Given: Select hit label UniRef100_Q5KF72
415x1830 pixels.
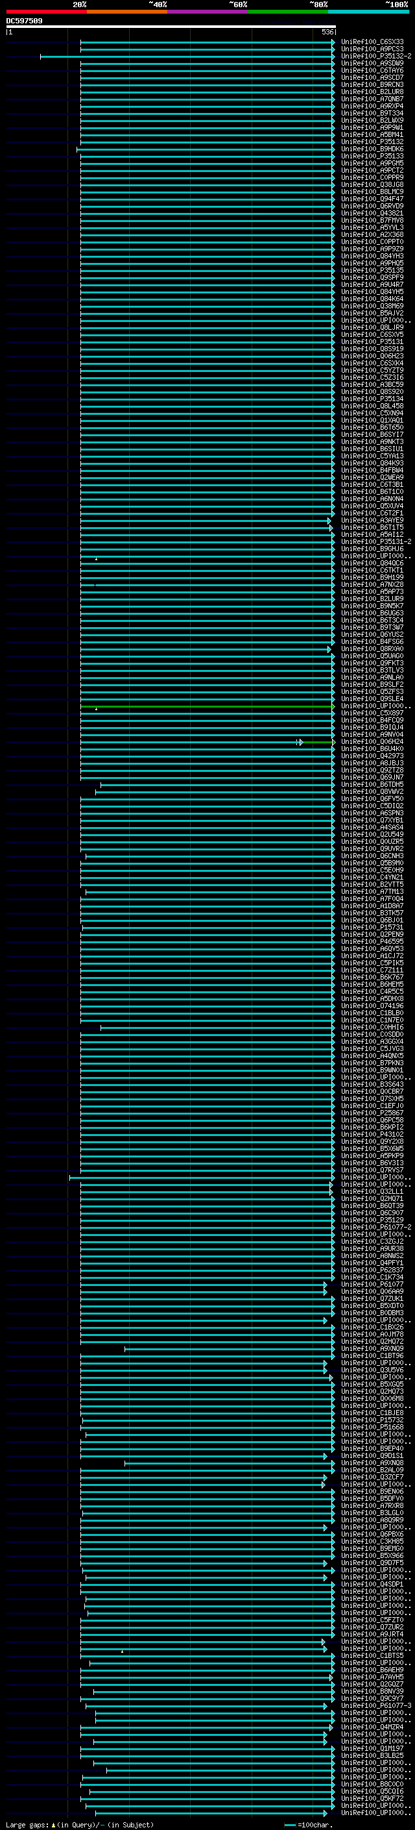Looking at the screenshot, I should click(372, 1799).
